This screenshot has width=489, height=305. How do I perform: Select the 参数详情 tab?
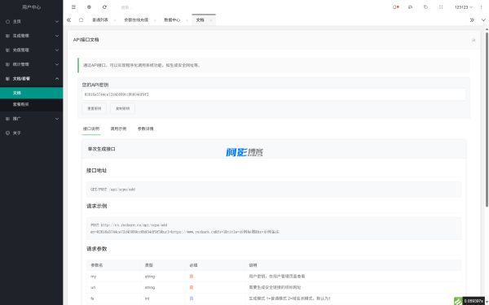point(146,129)
